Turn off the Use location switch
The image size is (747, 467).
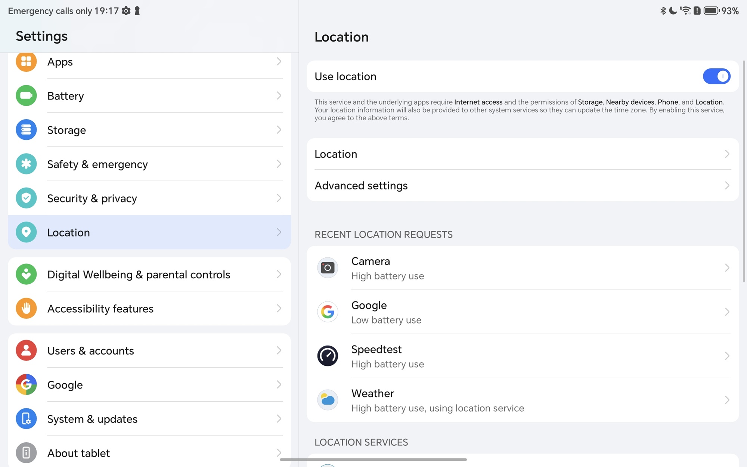tap(716, 76)
